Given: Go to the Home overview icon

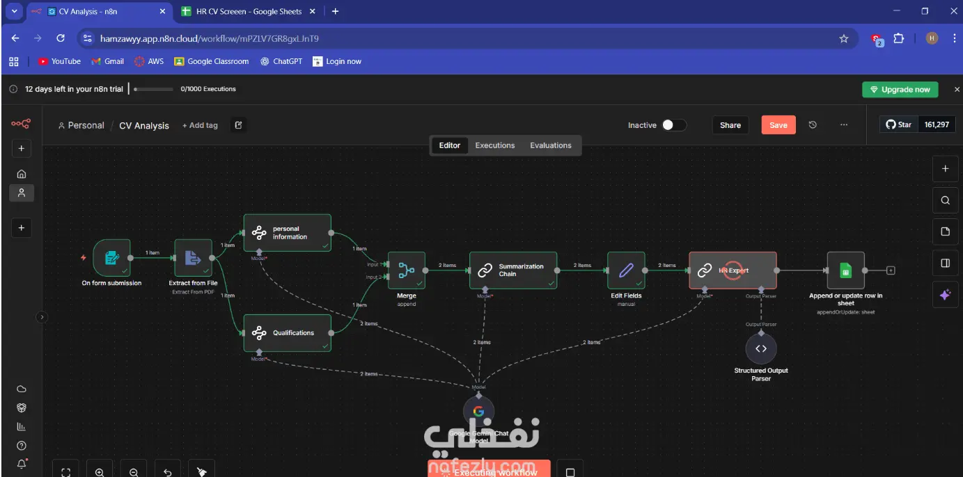Looking at the screenshot, I should (22, 174).
